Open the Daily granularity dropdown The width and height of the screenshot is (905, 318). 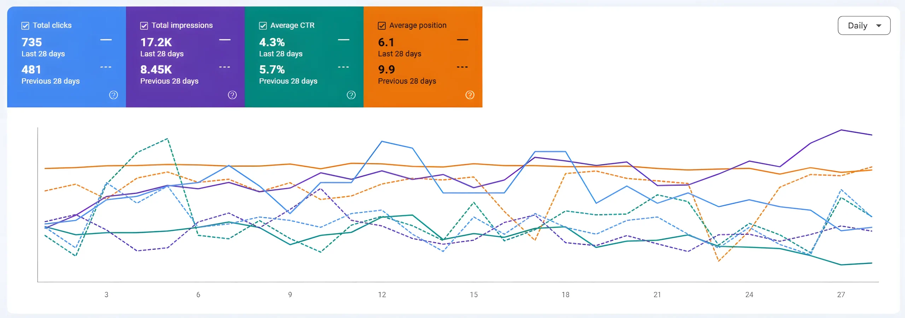[x=864, y=25]
